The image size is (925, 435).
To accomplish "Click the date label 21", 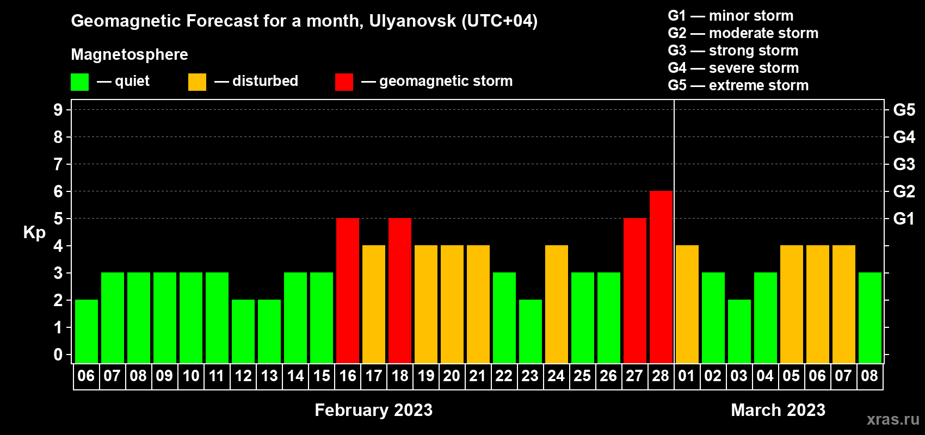I will (478, 376).
